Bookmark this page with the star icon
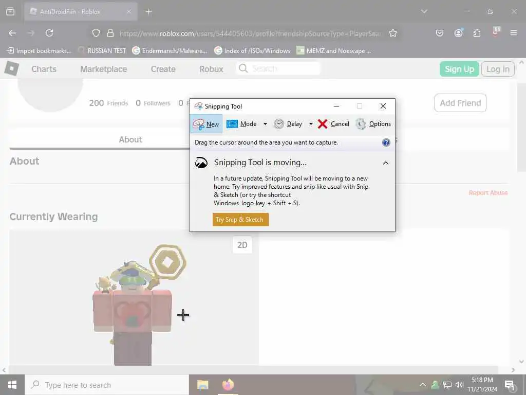Viewport: 526px width, 395px height. pyautogui.click(x=393, y=33)
